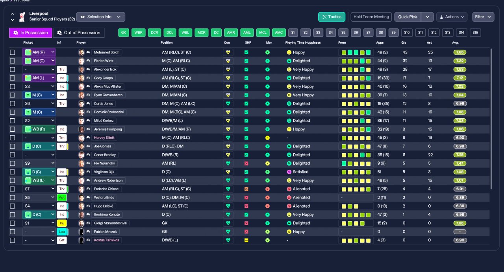
Task: Click Mohamed Salah's condition heart icon
Action: coord(228,52)
